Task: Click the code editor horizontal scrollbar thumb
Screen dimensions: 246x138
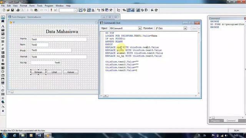Action: [x=105, y=96]
